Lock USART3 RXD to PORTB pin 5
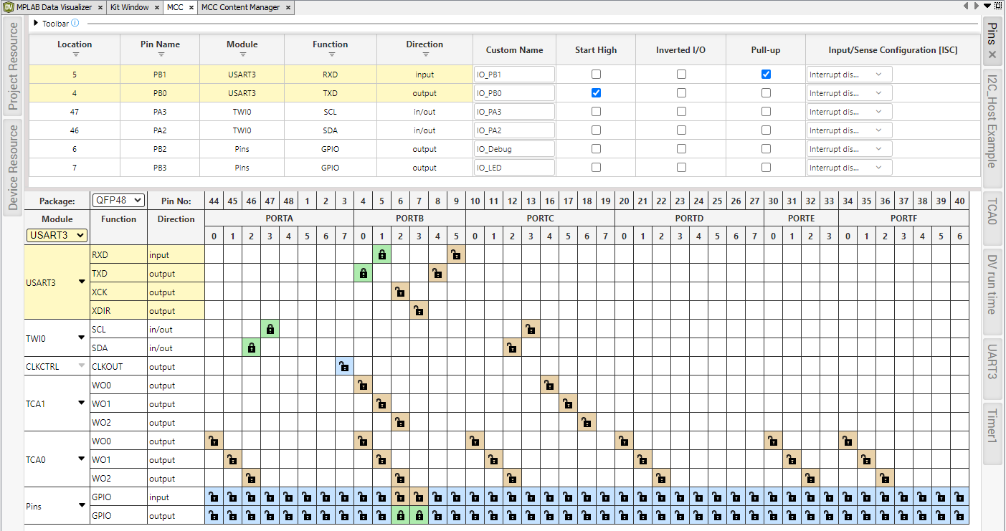 456,254
